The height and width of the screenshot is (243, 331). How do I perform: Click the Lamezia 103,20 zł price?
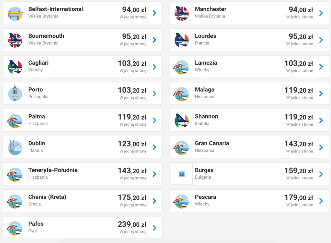[x=298, y=63]
